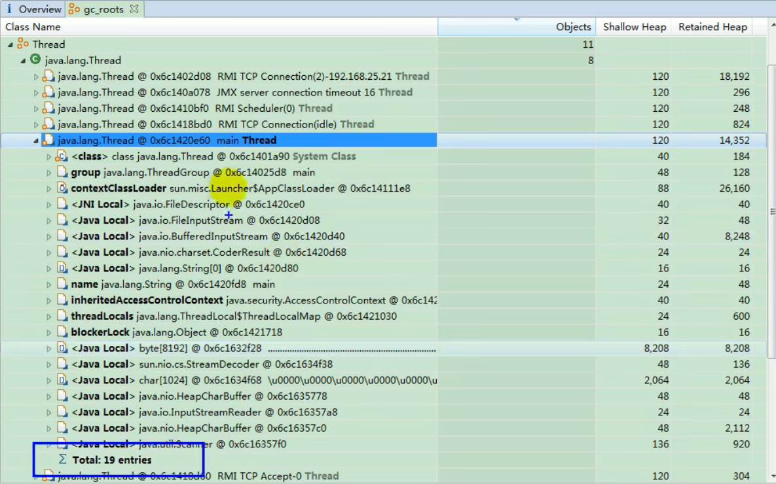Click the scrollbar down arrow
The image size is (776, 484).
(772, 477)
